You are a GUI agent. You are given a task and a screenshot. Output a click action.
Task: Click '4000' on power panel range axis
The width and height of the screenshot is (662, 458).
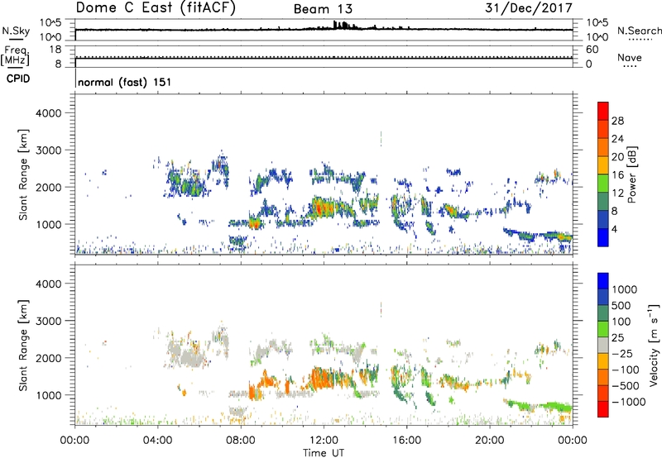pos(49,113)
